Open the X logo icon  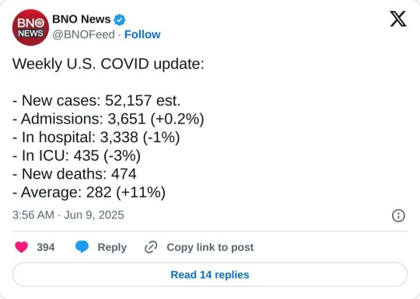pos(398,19)
